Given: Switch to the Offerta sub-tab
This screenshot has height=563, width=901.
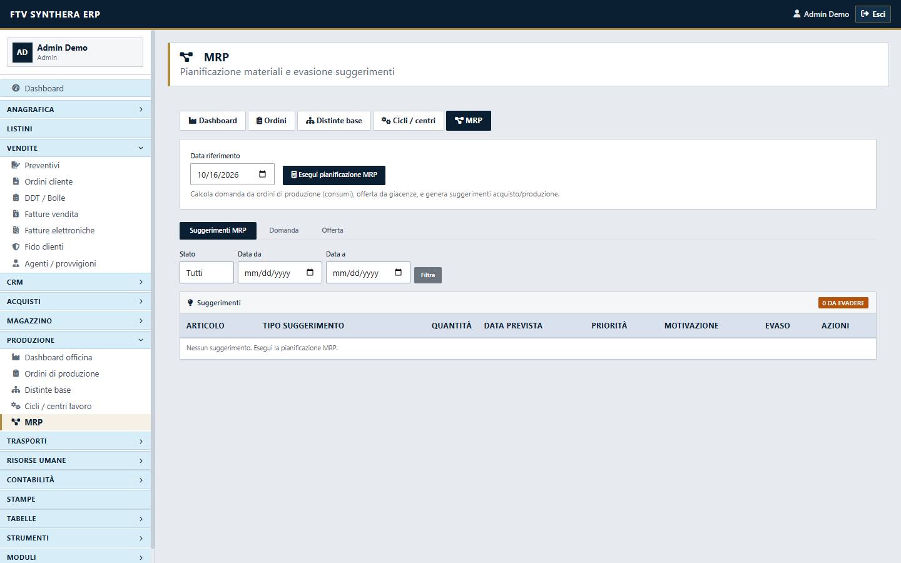Looking at the screenshot, I should coord(332,230).
